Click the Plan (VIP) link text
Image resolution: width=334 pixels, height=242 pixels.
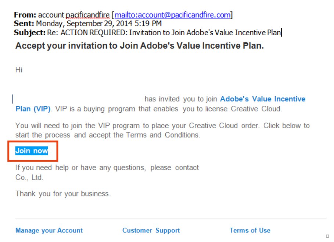33,109
